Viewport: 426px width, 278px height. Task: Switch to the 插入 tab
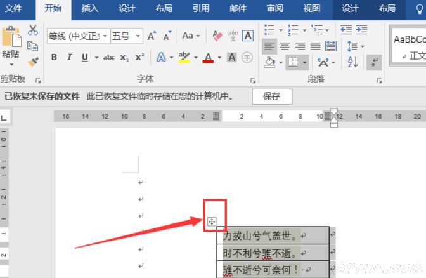click(90, 8)
